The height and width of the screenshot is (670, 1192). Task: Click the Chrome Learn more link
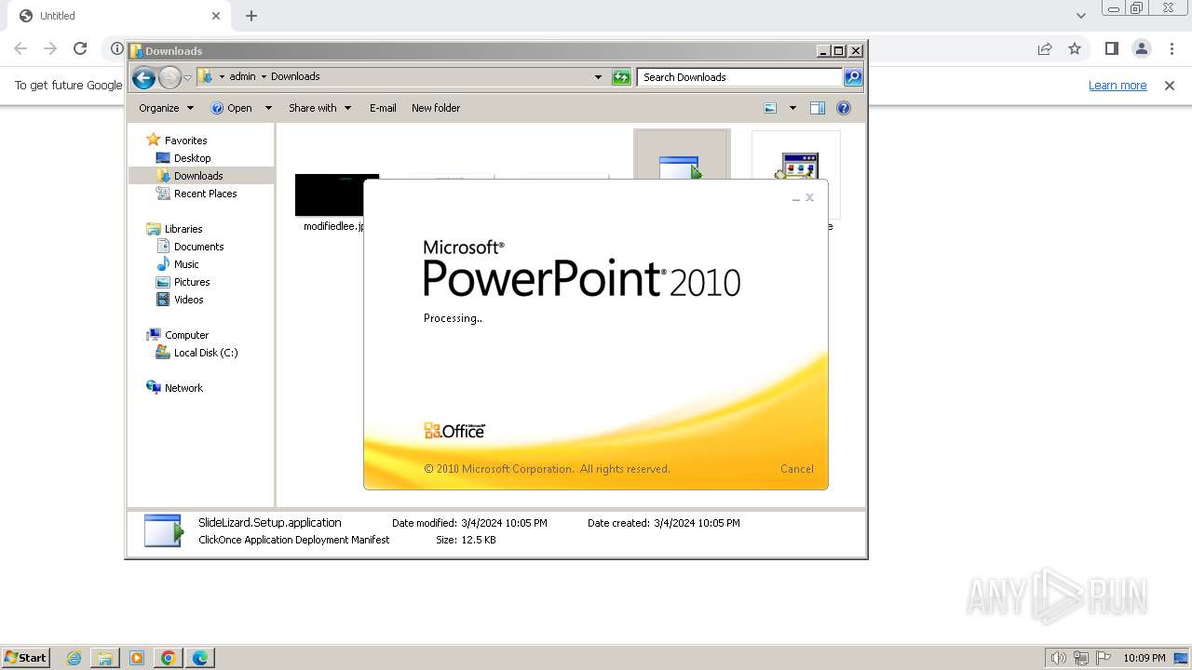[x=1117, y=86]
